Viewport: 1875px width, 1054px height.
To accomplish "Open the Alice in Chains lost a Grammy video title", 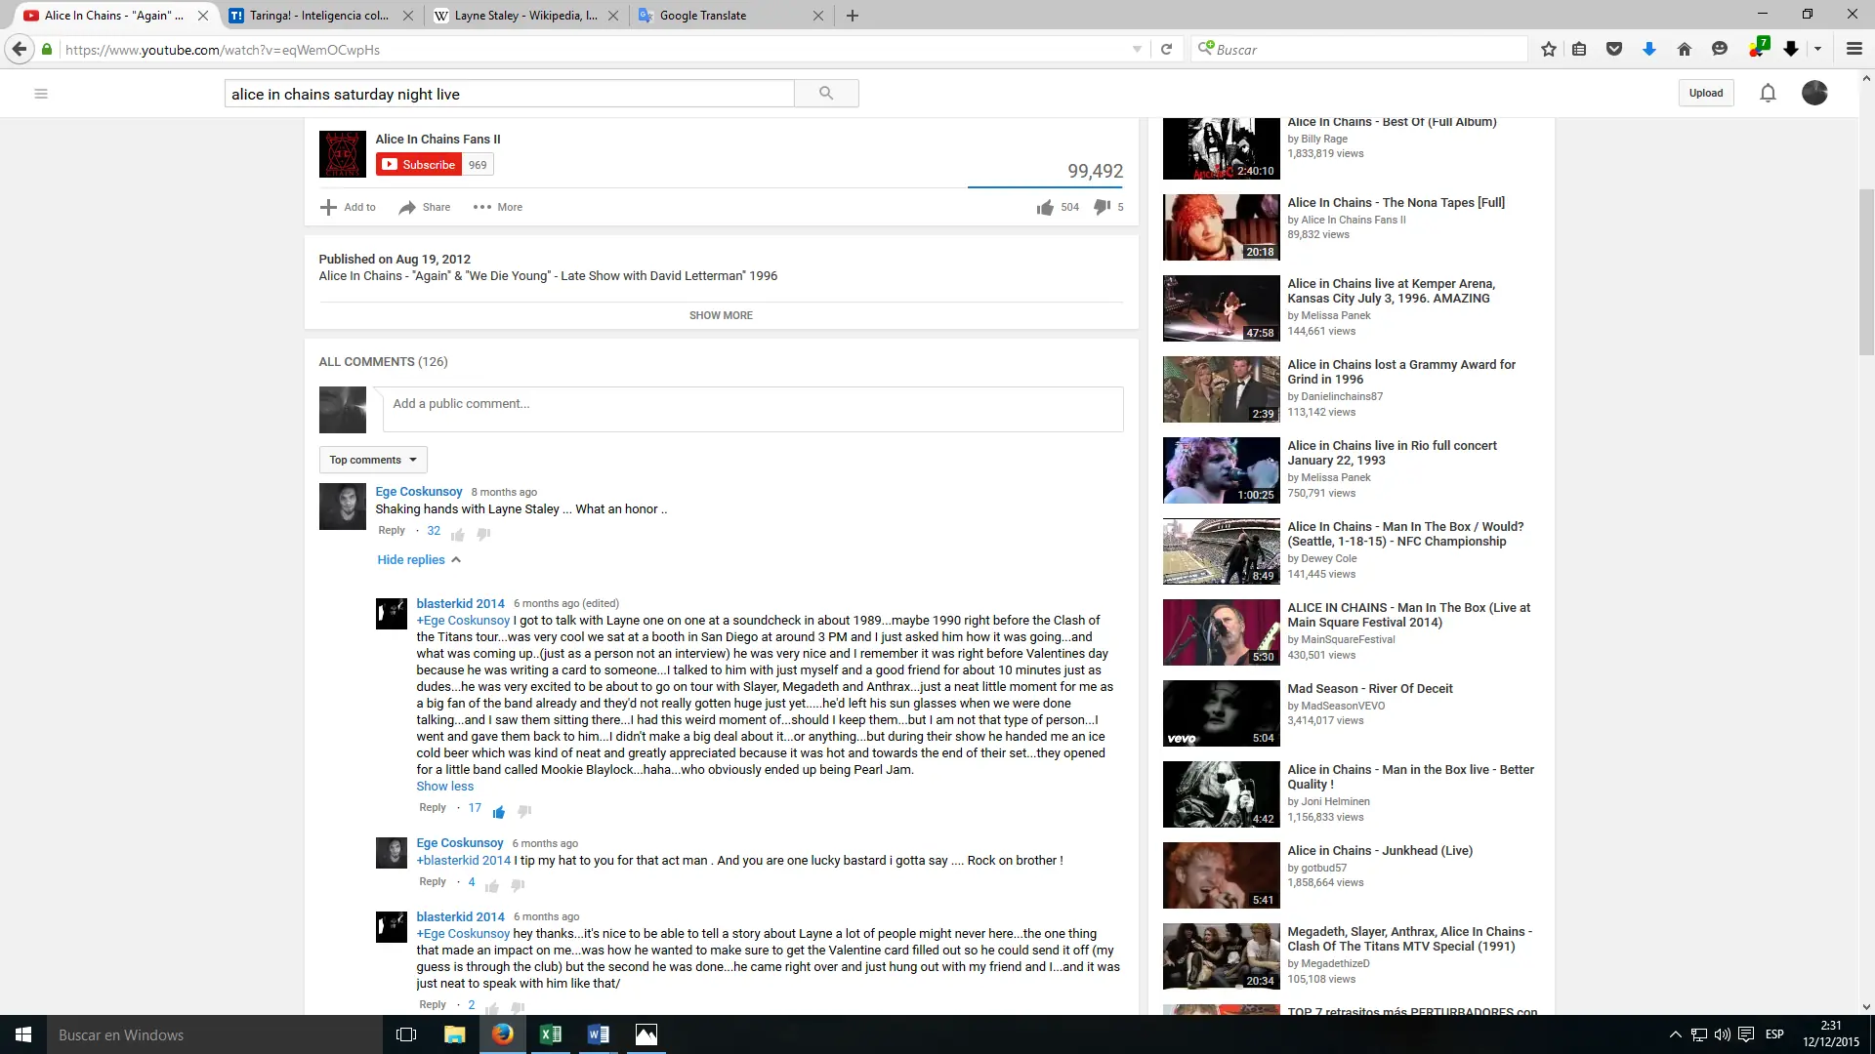I will 1401,372.
